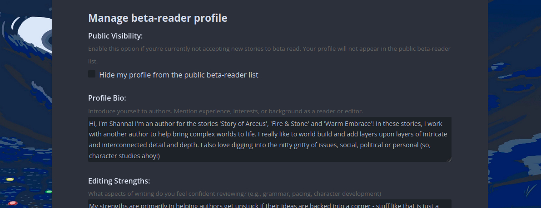Click the Public Visibility help description text
Image resolution: width=541 pixels, height=208 pixels.
tap(269, 49)
